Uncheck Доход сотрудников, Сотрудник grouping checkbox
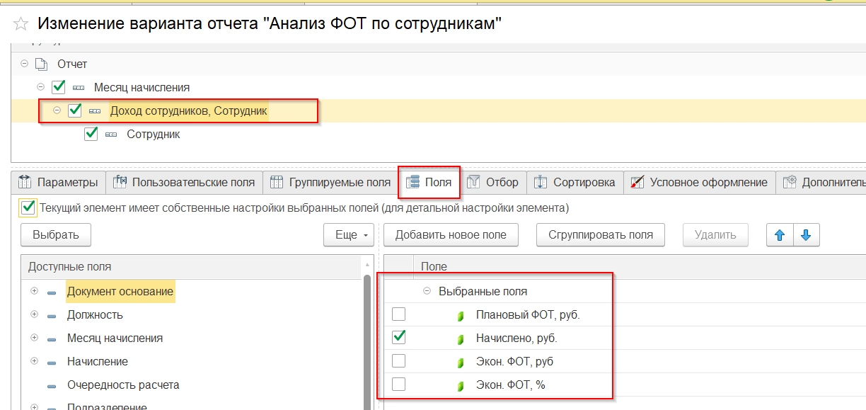 pyautogui.click(x=75, y=110)
